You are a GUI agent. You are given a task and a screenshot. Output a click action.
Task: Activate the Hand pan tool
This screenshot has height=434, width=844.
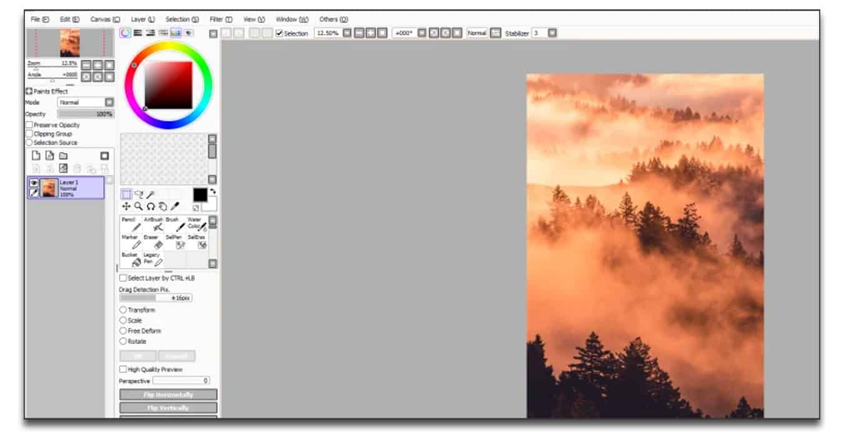tap(162, 206)
